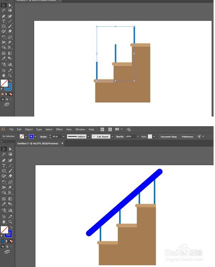Select the Scale tool in lower screenshot
The height and width of the screenshot is (267, 215).
10,182
